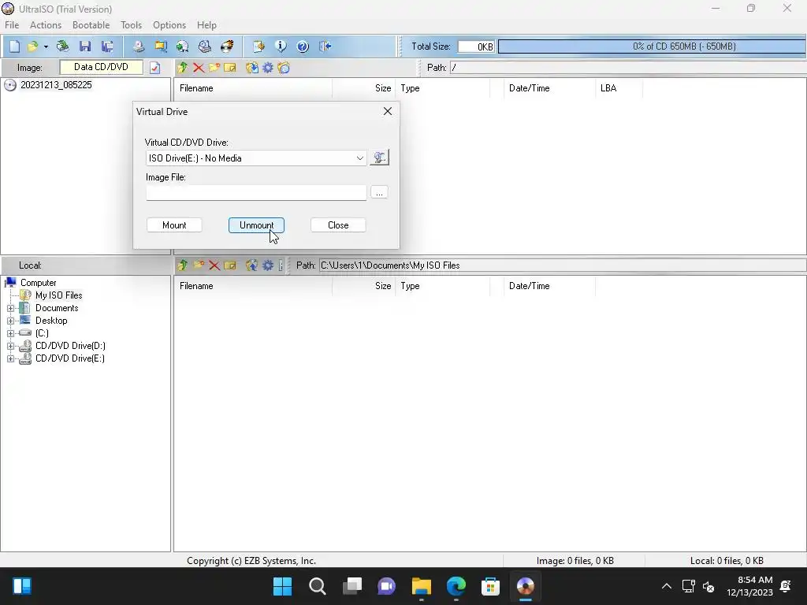
Task: Click the New blank image icon
Action: [x=14, y=46]
